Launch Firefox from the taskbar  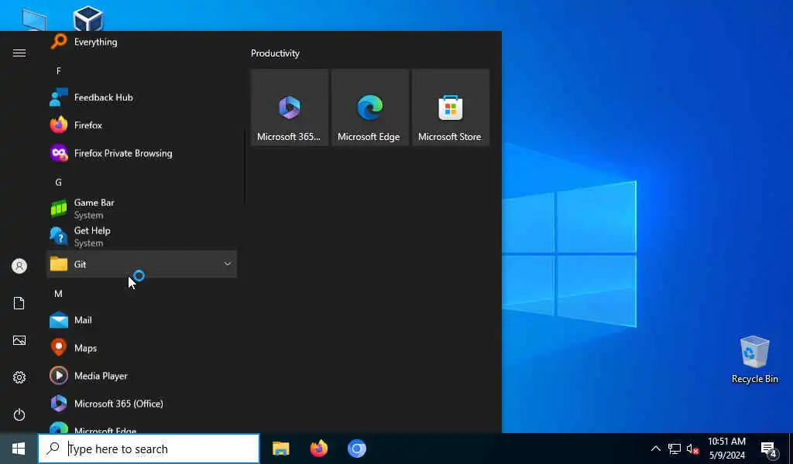tap(318, 449)
